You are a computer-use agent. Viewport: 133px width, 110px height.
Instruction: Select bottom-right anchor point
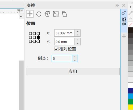coord(38,41)
